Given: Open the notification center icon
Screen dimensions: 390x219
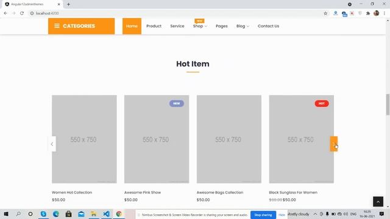Looking at the screenshot, I should 382,214.
